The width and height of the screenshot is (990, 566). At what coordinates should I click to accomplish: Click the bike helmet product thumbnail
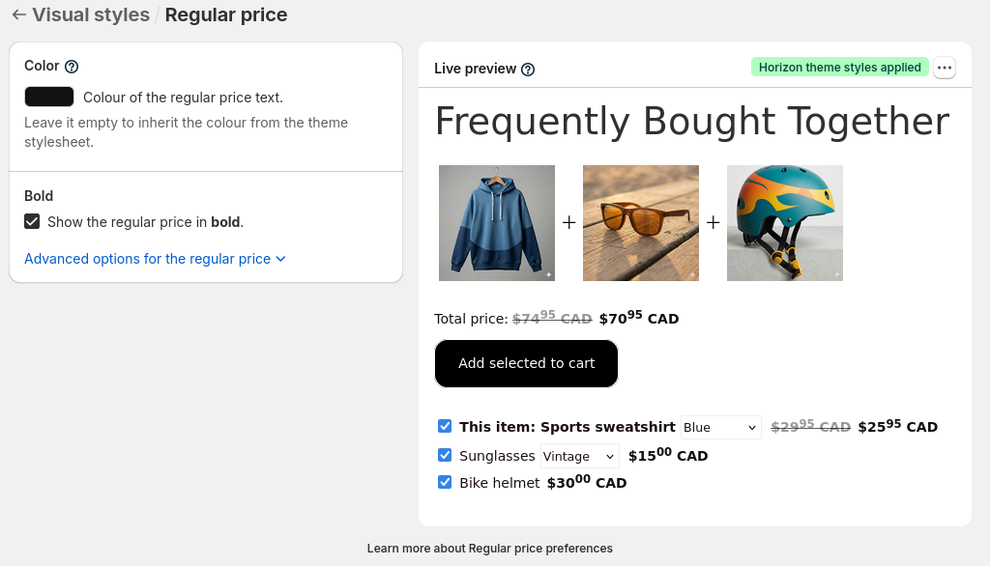point(784,223)
